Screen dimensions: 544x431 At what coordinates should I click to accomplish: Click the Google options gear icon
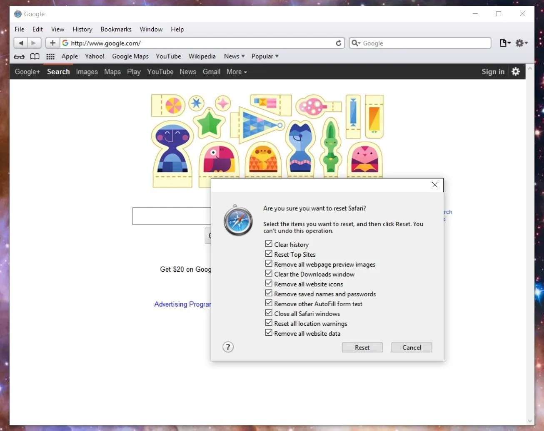tap(516, 72)
